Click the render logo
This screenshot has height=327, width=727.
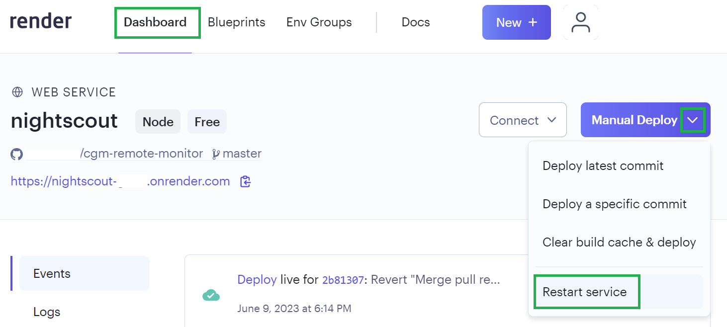41,22
